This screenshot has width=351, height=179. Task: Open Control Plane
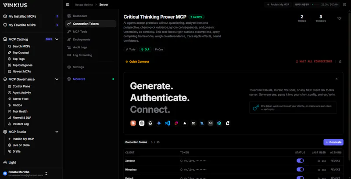point(21,86)
